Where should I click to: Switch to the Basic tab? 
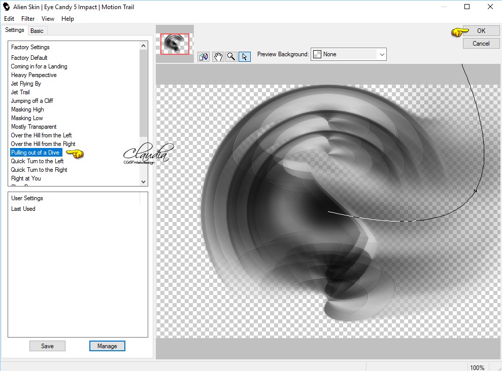tap(37, 31)
